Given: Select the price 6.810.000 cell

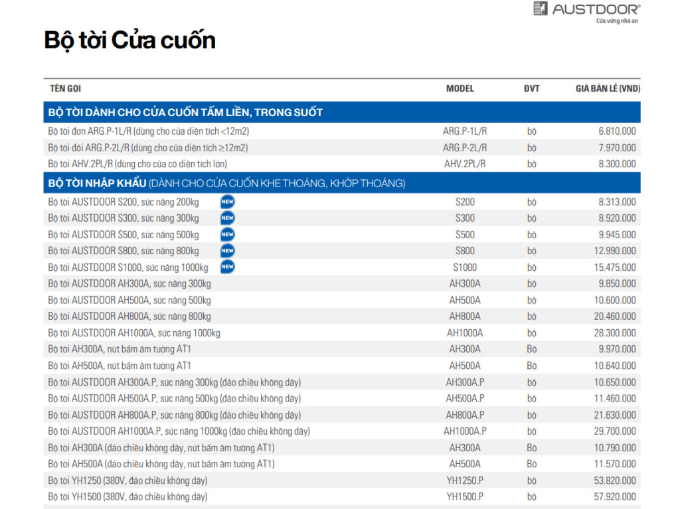Looking at the screenshot, I should (x=617, y=131).
